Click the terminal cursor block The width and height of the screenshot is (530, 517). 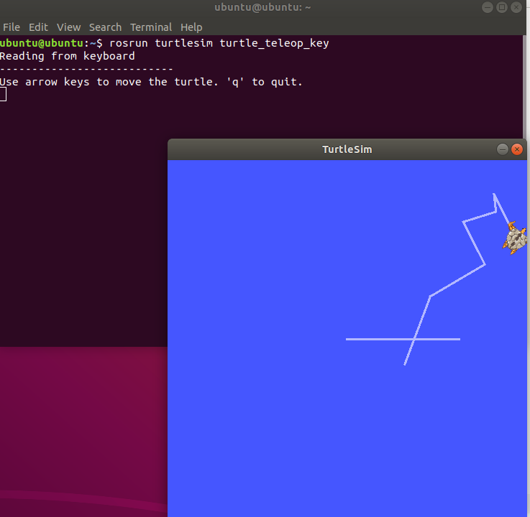(x=3, y=94)
